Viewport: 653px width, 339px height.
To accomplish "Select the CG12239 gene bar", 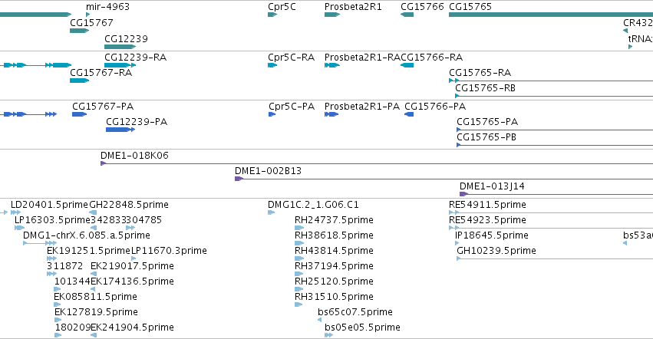I will tap(120, 47).
